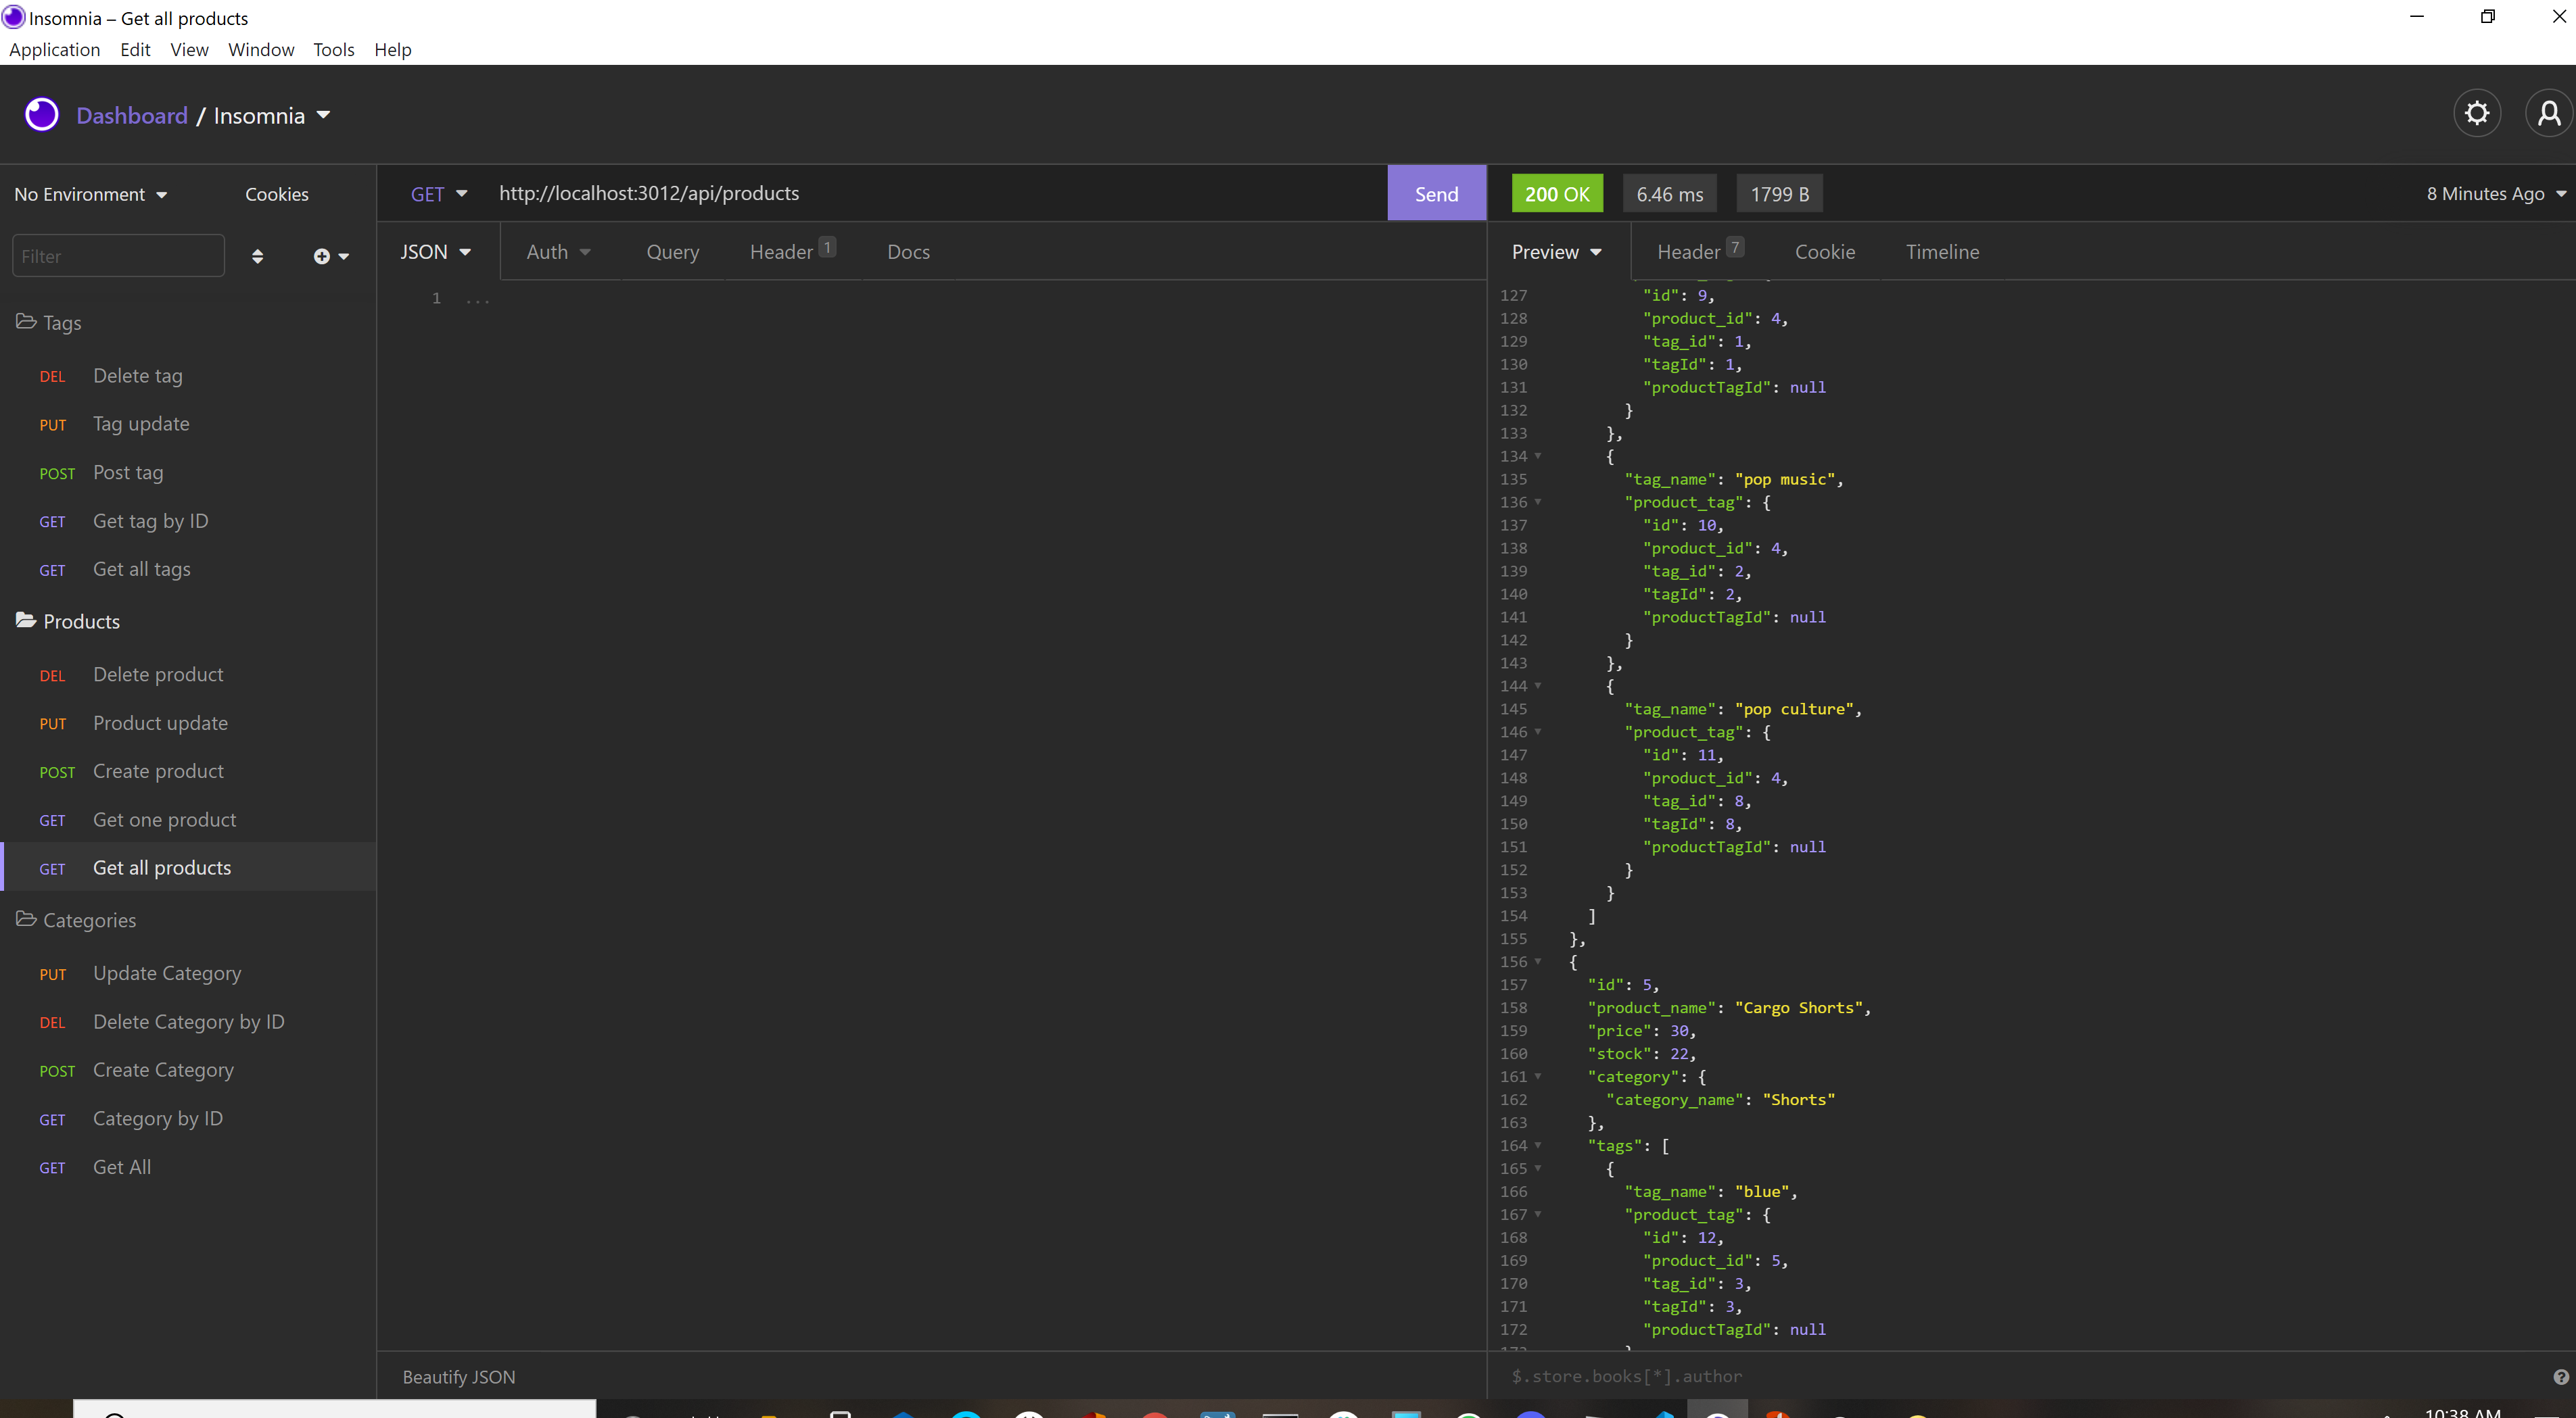Switch to the request Query tab

(673, 252)
